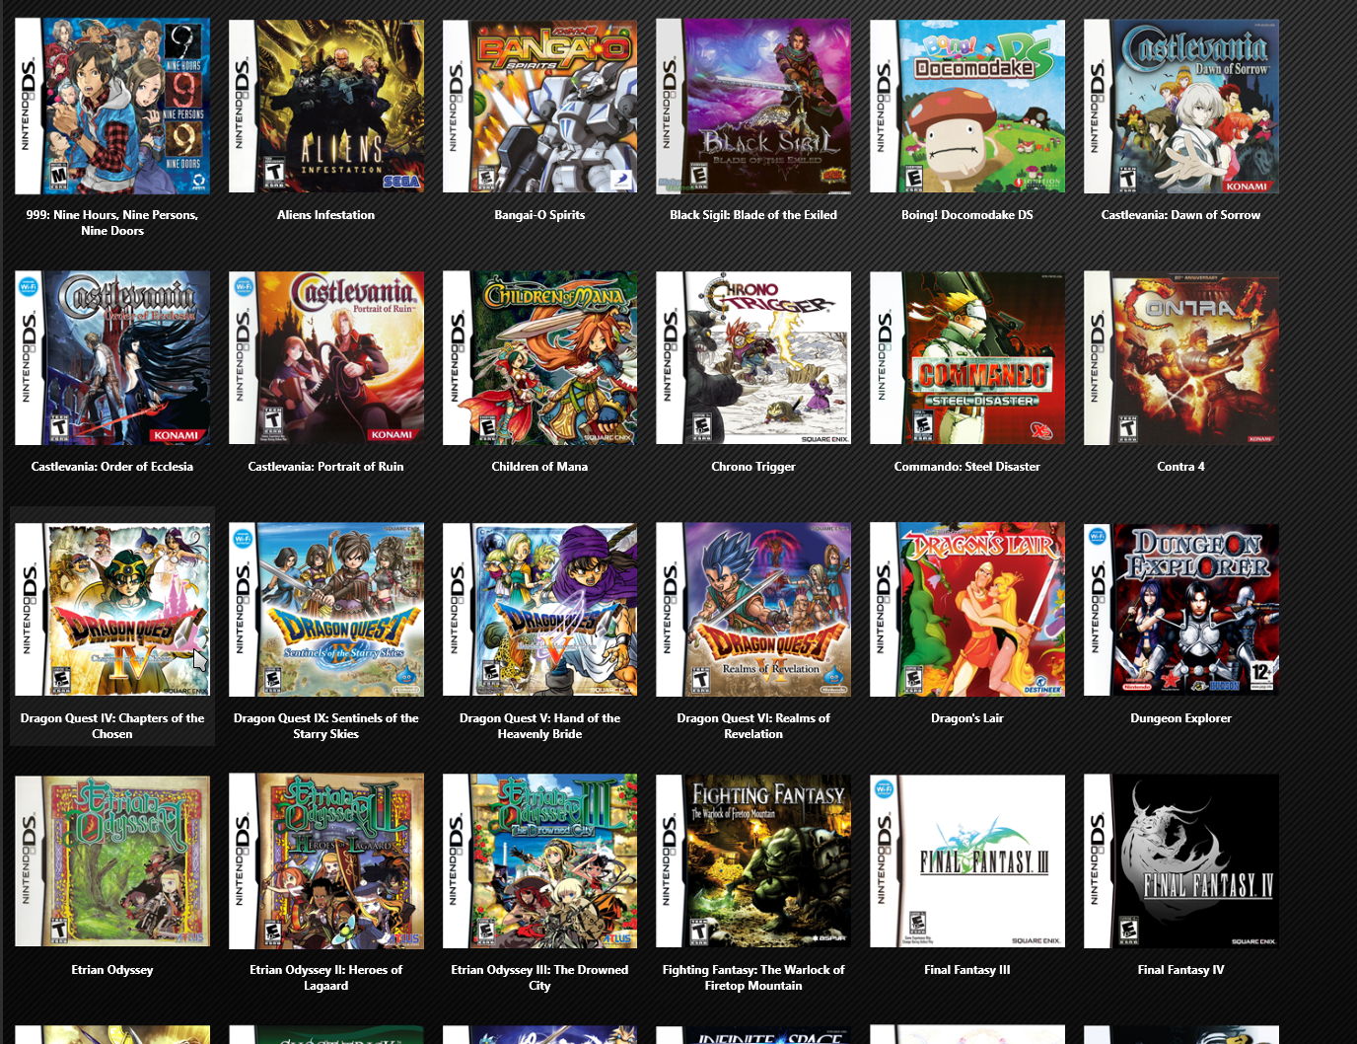The height and width of the screenshot is (1044, 1357).
Task: Select the Final Fantasy IV cover
Action: pos(1181,861)
